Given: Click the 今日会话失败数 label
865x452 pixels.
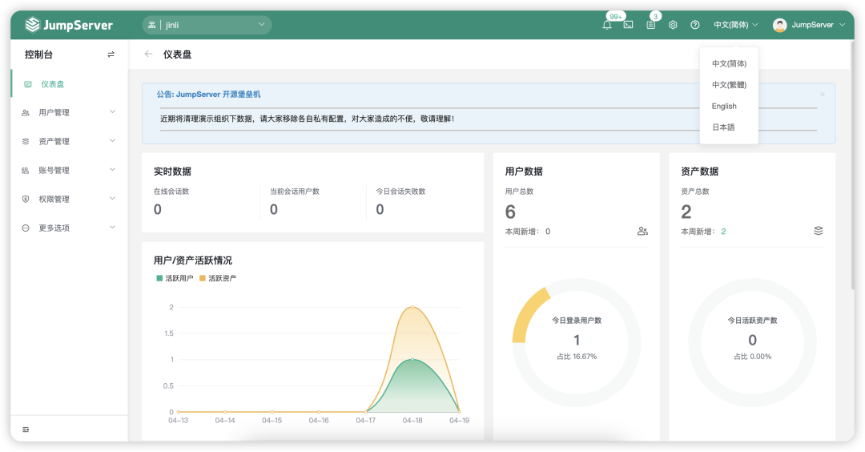Looking at the screenshot, I should click(x=400, y=192).
